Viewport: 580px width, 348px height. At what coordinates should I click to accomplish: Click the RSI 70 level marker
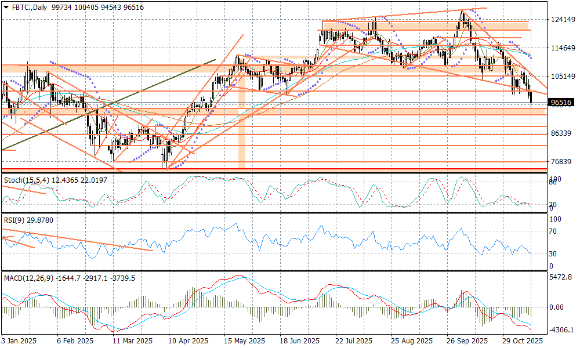pos(554,231)
